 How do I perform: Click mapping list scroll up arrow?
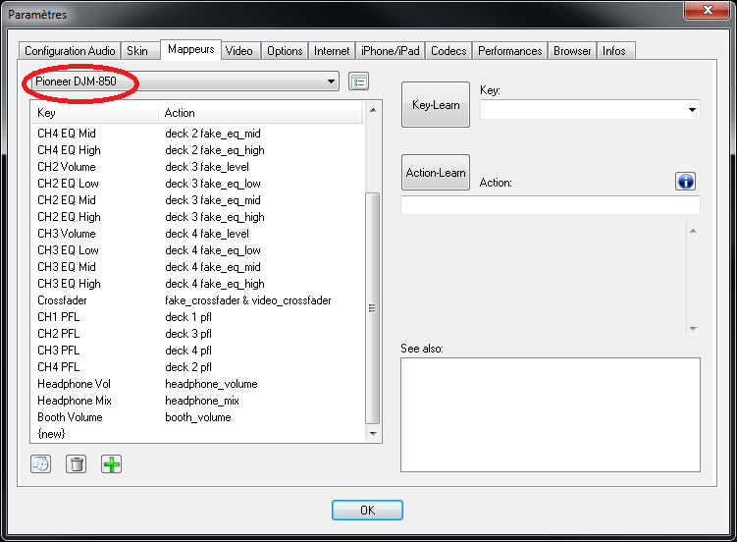point(373,111)
